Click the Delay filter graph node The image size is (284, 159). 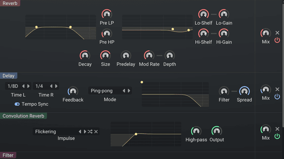(142, 82)
